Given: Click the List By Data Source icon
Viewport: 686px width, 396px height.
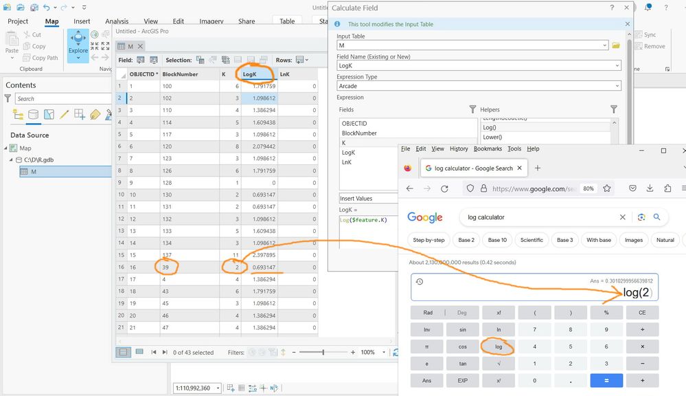Looking at the screenshot, I should coord(33,114).
